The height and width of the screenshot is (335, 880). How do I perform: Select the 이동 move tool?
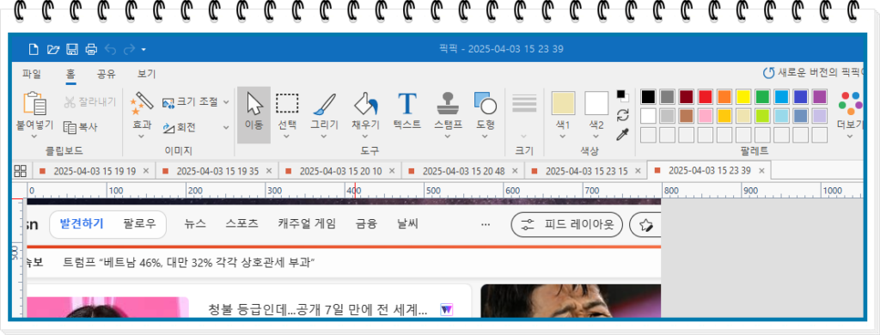[x=254, y=114]
